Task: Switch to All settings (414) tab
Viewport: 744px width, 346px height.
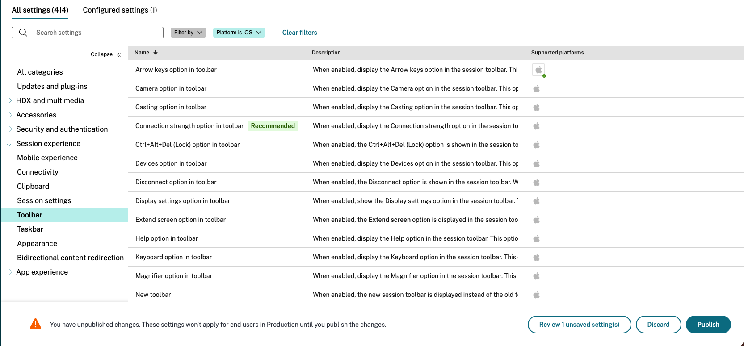Action: click(40, 10)
